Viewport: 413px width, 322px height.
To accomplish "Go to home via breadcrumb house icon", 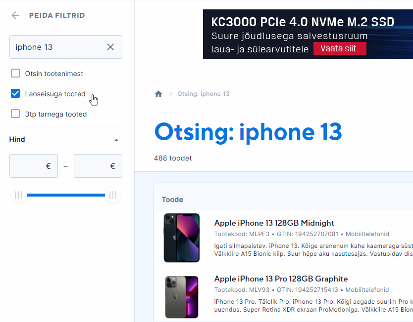I will pos(158,94).
